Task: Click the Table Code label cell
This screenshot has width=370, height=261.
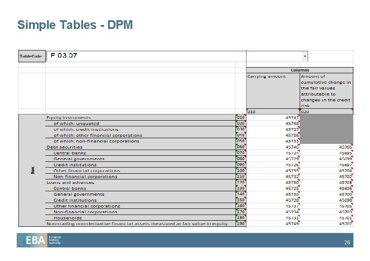Action: (x=31, y=56)
